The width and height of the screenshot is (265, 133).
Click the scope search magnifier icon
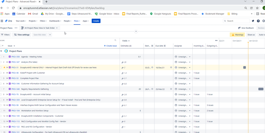115,41
